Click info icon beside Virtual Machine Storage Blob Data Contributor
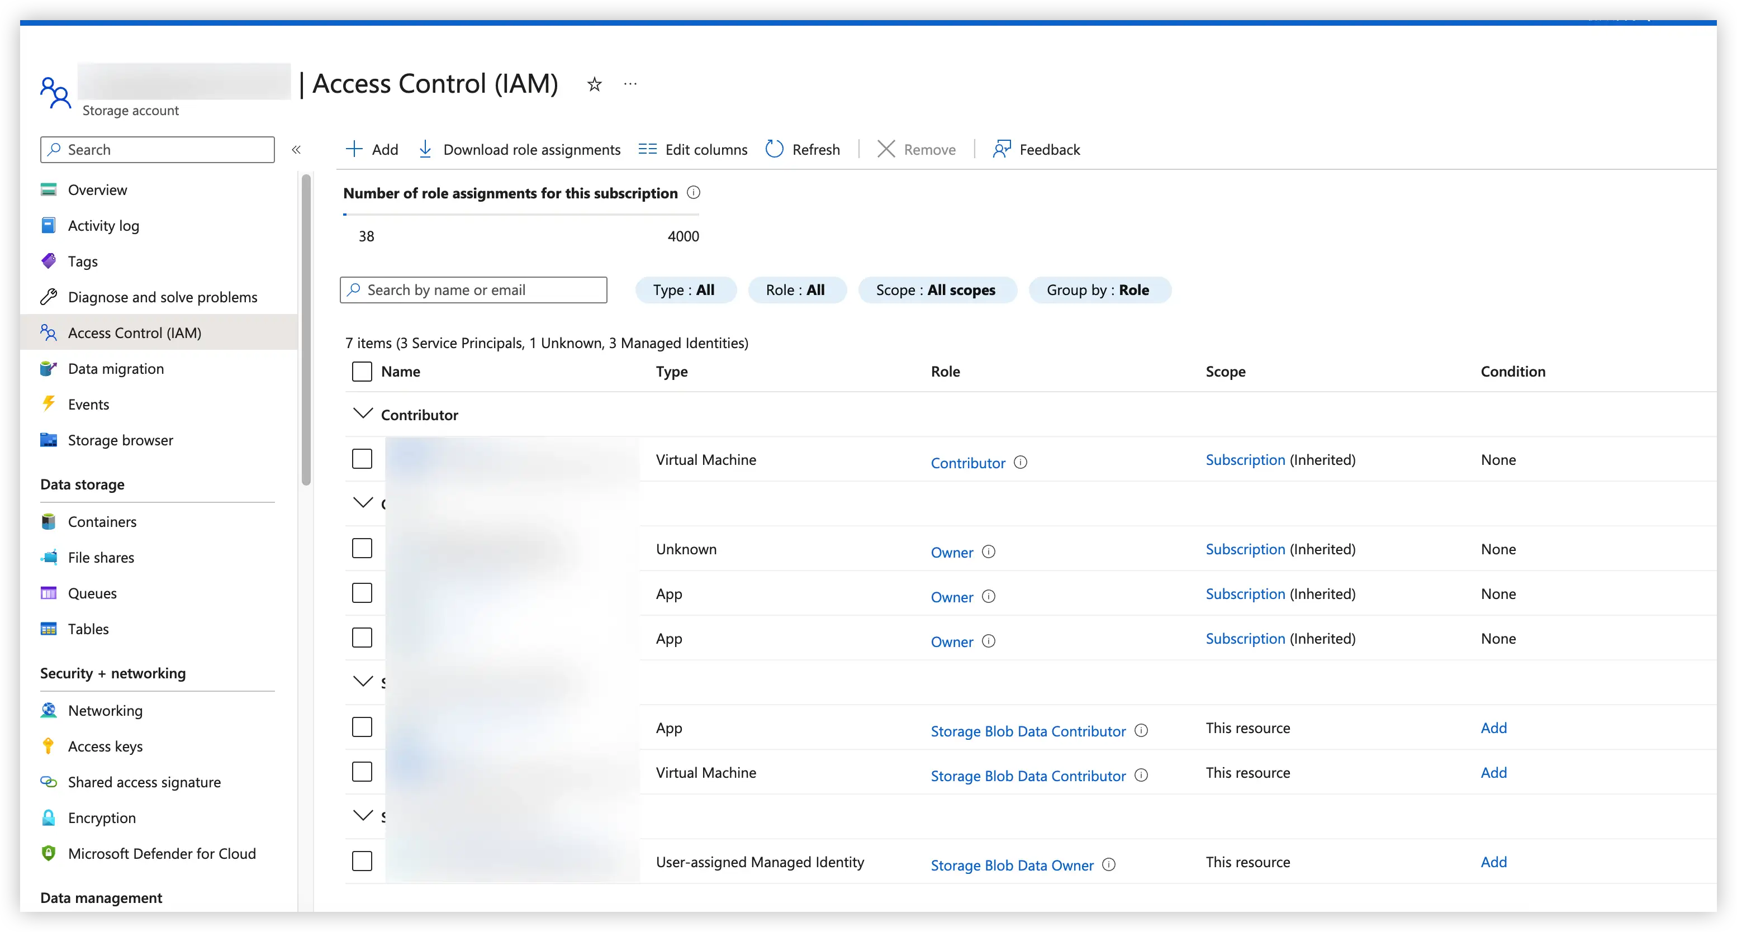 pyautogui.click(x=1141, y=776)
